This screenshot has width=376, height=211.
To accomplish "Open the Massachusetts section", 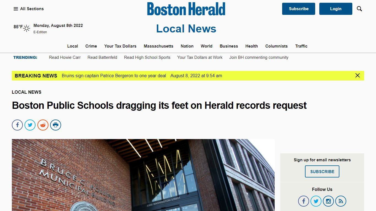I will tap(159, 46).
